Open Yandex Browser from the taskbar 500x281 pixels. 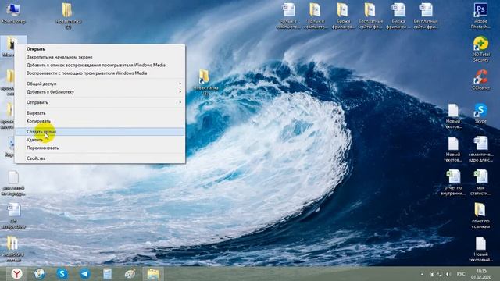coord(17,274)
